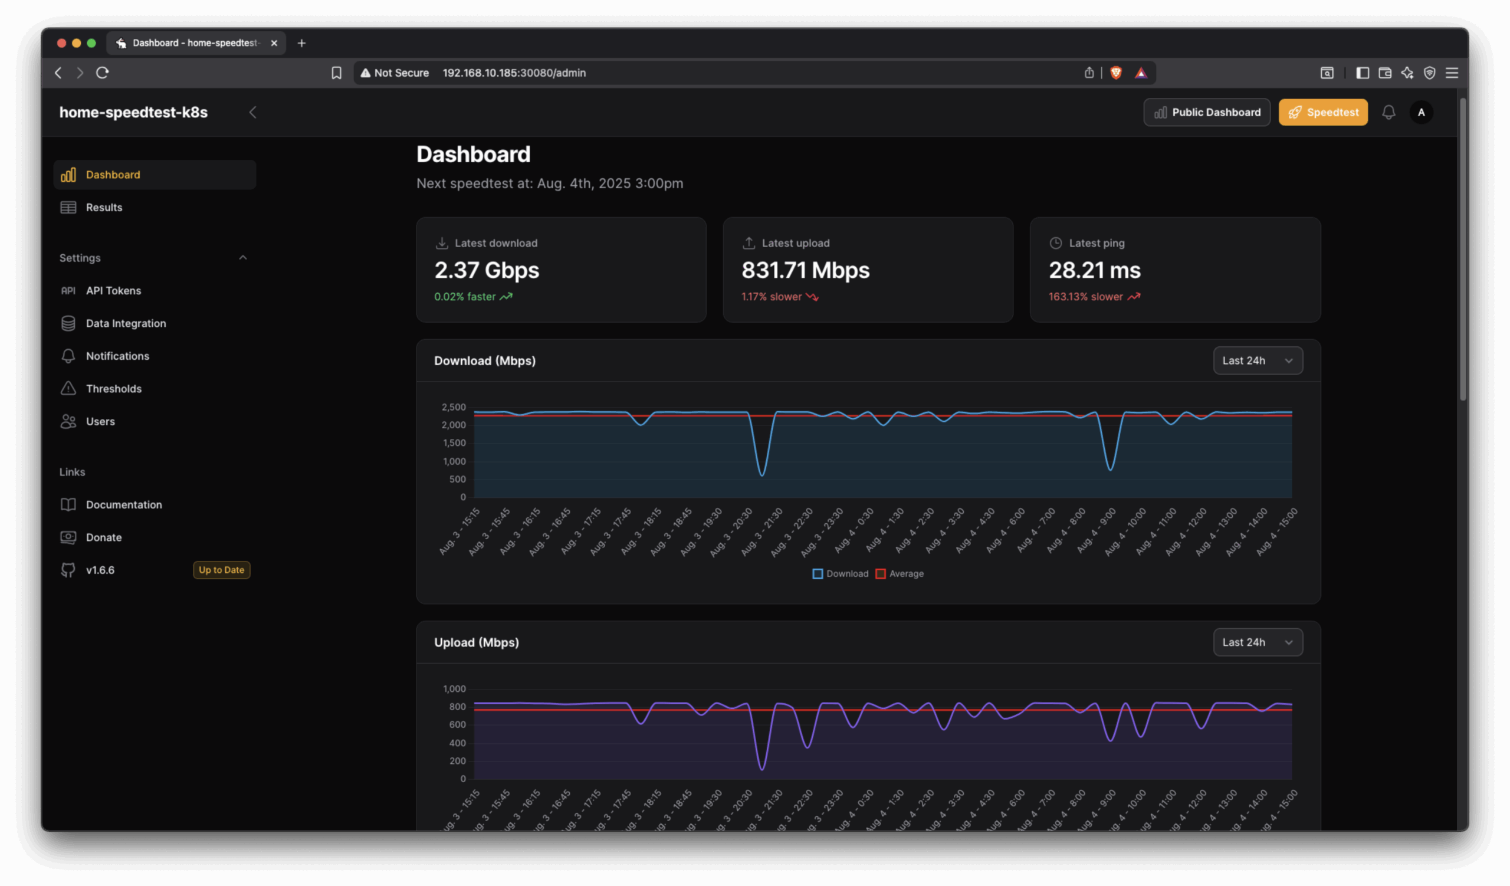The height and width of the screenshot is (886, 1510).
Task: Toggle the browser sidebar panel icon
Action: pyautogui.click(x=1362, y=73)
